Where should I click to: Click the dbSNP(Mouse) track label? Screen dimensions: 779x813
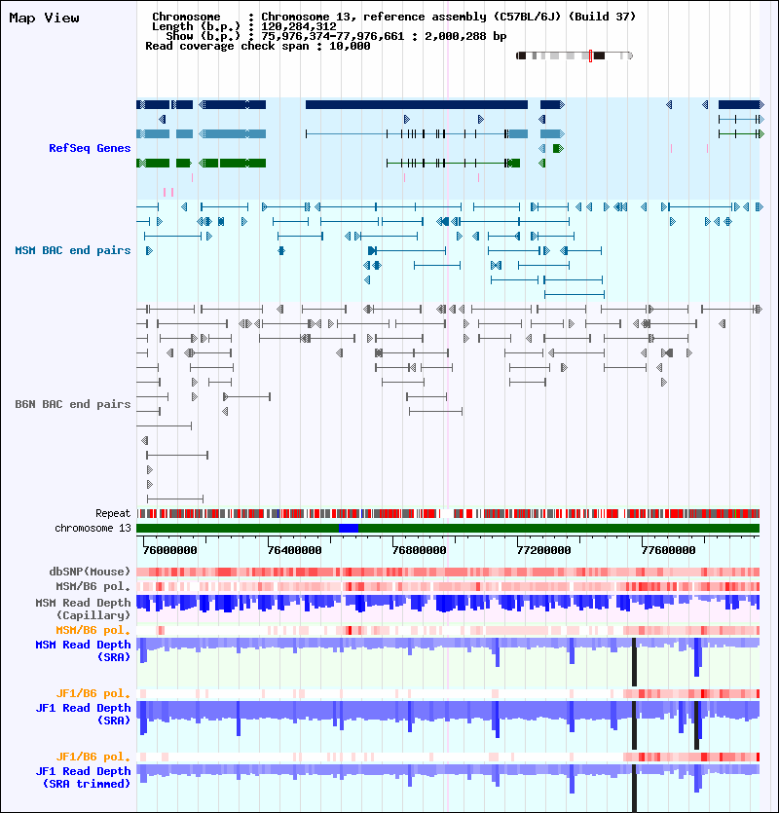tap(90, 572)
